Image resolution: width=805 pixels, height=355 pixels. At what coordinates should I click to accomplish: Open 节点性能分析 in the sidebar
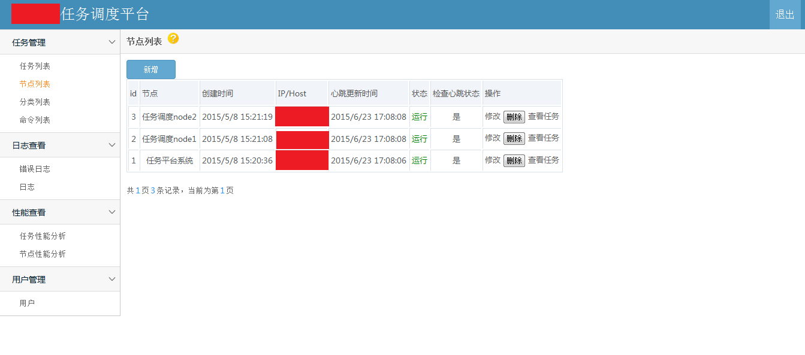[43, 254]
